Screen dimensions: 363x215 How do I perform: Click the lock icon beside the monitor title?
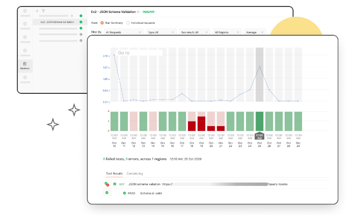tap(138, 12)
